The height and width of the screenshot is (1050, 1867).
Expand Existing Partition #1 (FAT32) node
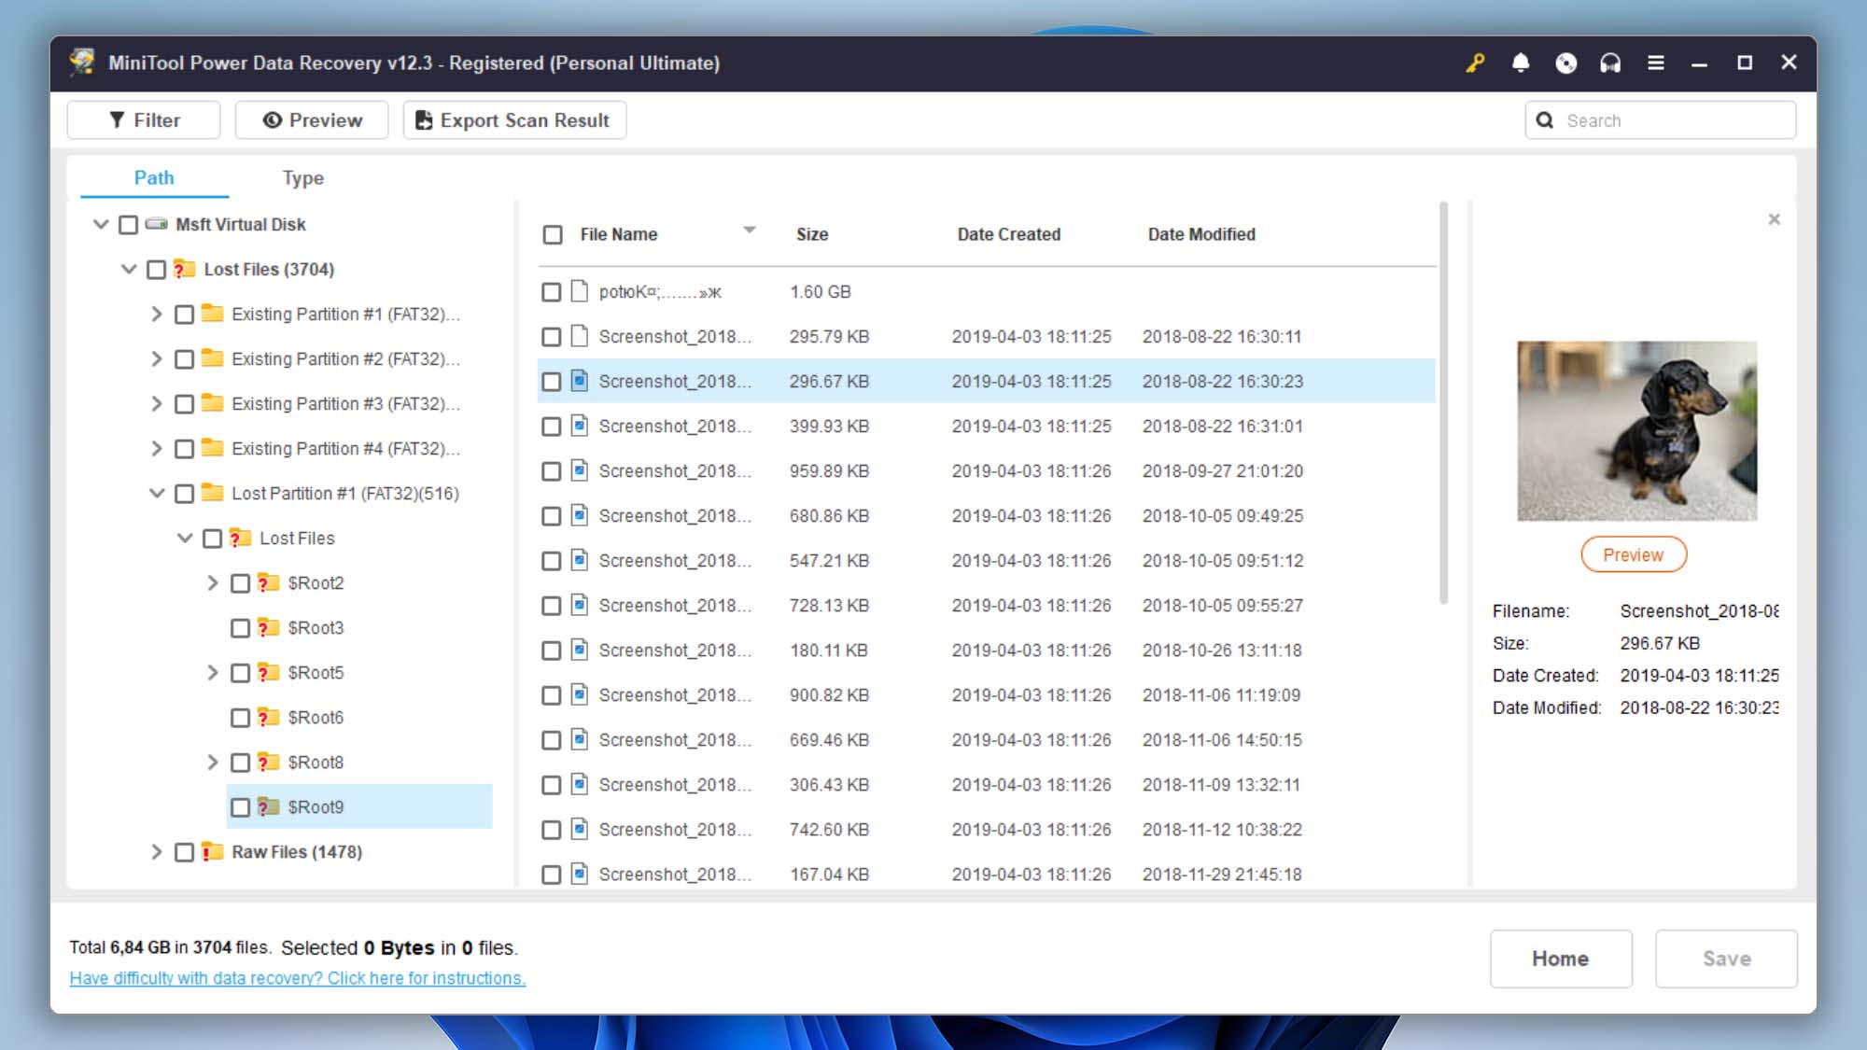(x=156, y=315)
